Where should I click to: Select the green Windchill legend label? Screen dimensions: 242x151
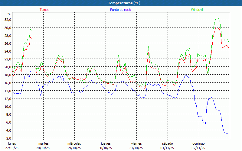[197, 10]
